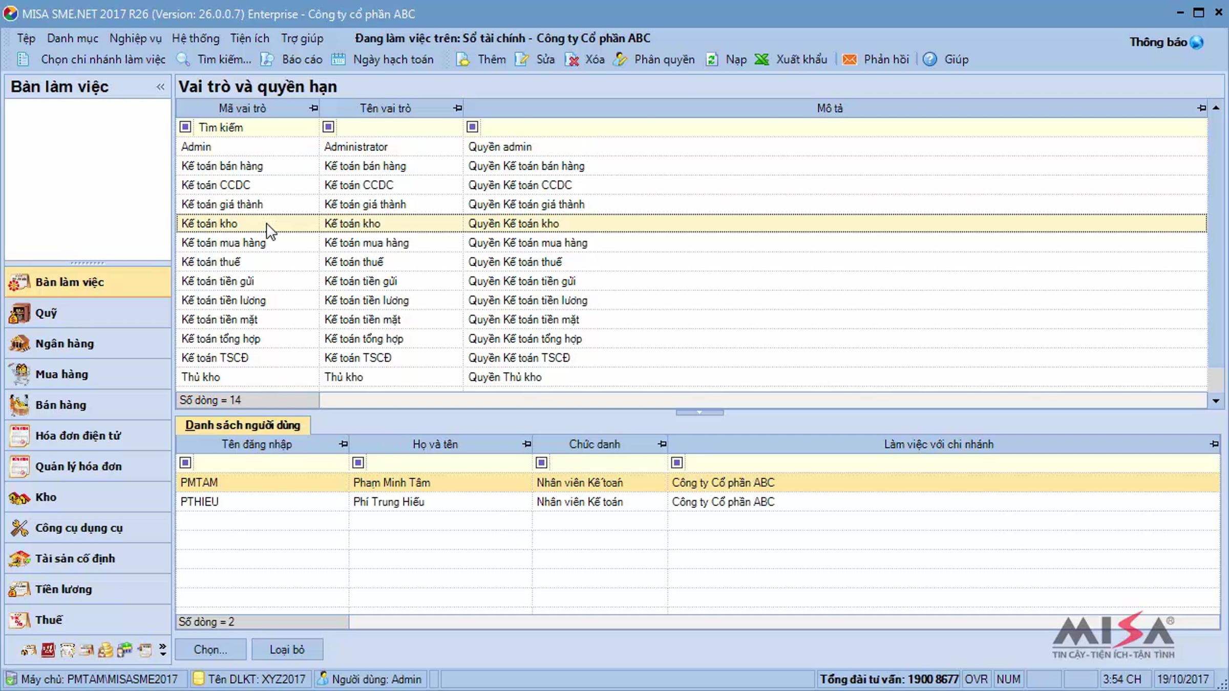1229x691 pixels.
Task: Click the Tìm kiếm magnifier toolbar icon
Action: coord(183,59)
